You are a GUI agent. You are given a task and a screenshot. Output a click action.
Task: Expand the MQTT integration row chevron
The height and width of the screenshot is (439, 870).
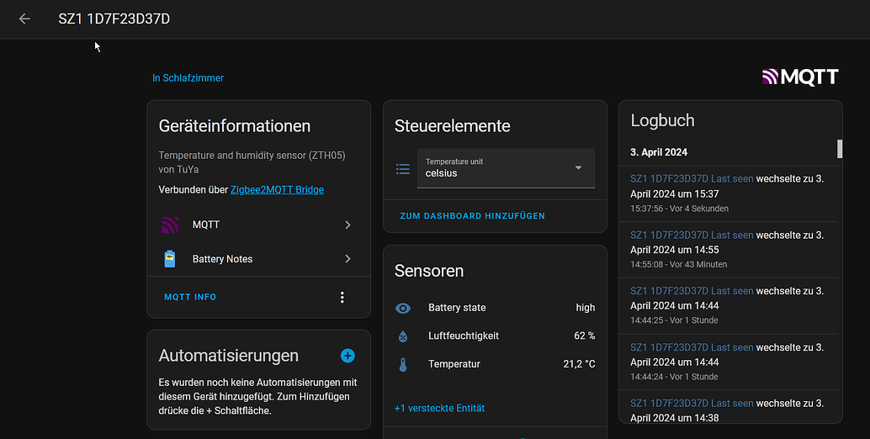point(347,225)
